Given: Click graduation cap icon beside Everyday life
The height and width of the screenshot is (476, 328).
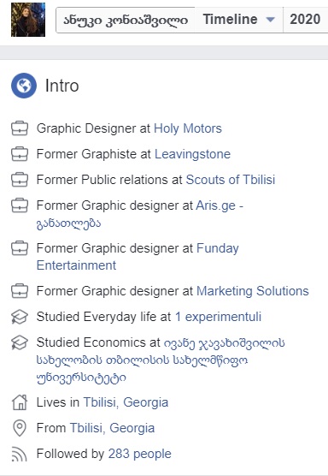Looking at the screenshot, I should [x=20, y=317].
